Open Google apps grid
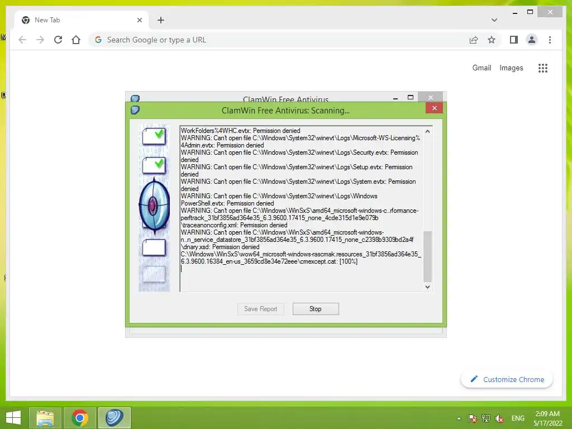 point(543,68)
